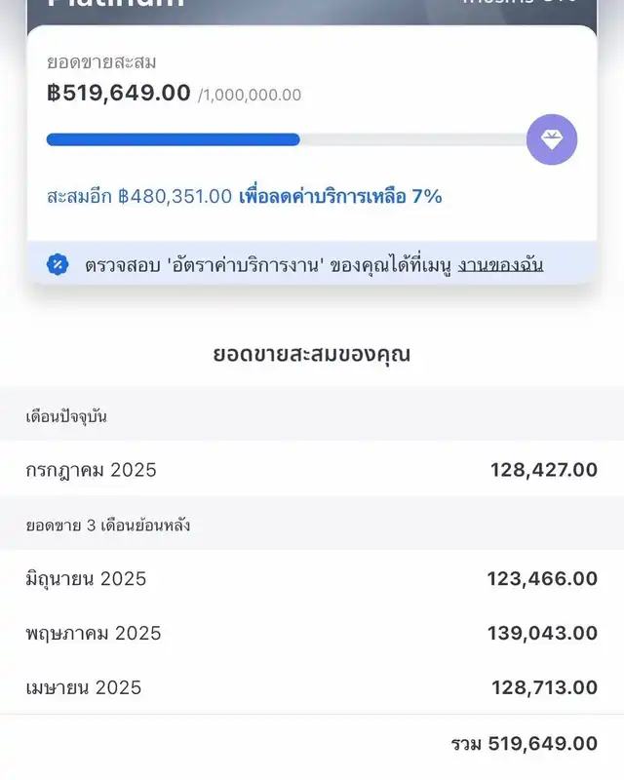The height and width of the screenshot is (780, 624).
Task: Tap the /1,000,000.00 target figure
Action: pos(250,95)
